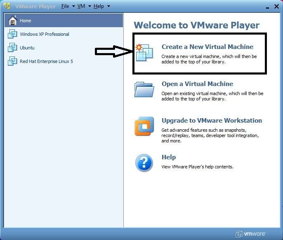Click the Home house icon in the library
The height and width of the screenshot is (240, 283).
click(12, 21)
